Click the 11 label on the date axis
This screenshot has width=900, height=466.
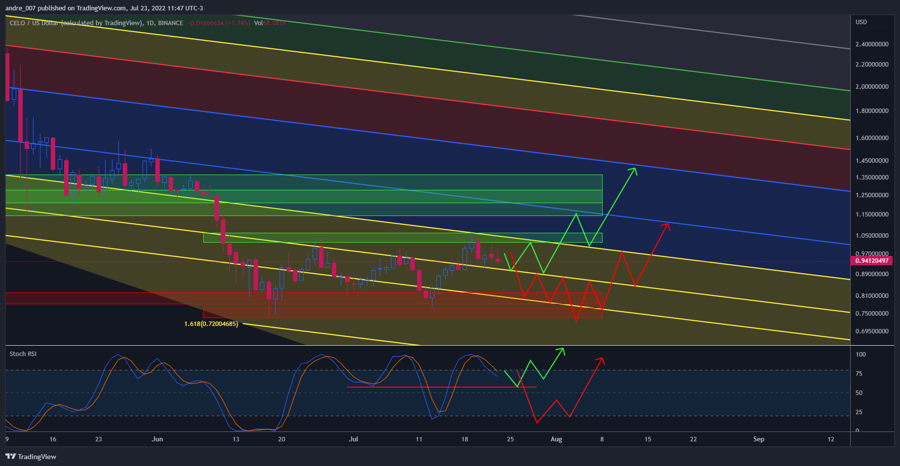pyautogui.click(x=419, y=439)
